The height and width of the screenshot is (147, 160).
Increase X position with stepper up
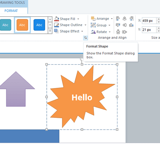coord(158,19)
